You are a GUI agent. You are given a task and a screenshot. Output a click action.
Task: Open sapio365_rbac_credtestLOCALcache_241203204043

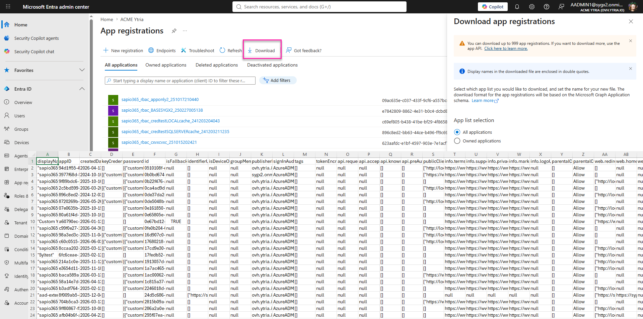pyautogui.click(x=171, y=121)
